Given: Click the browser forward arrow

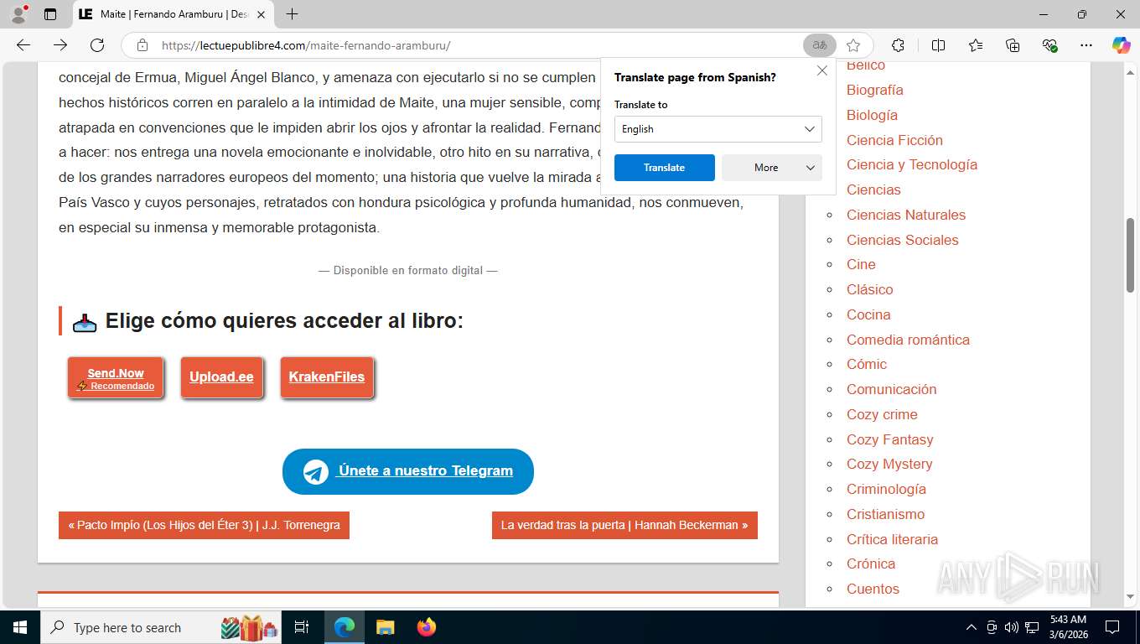Looking at the screenshot, I should pyautogui.click(x=60, y=45).
